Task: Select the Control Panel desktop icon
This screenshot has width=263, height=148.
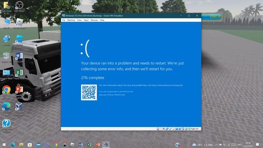Action: (x=7, y=74)
